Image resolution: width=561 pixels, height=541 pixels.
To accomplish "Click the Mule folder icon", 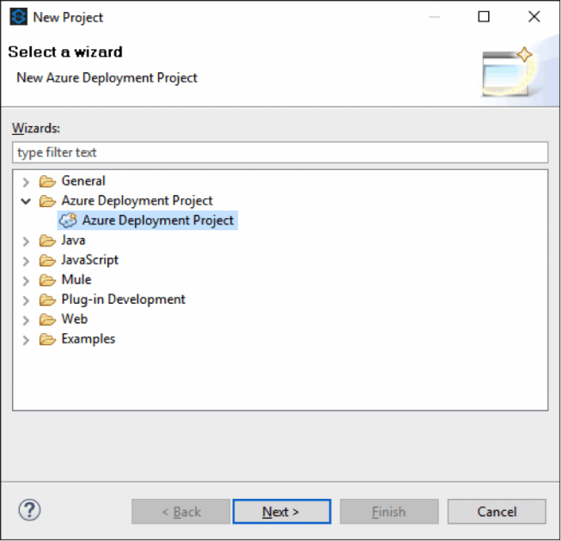I will (47, 280).
